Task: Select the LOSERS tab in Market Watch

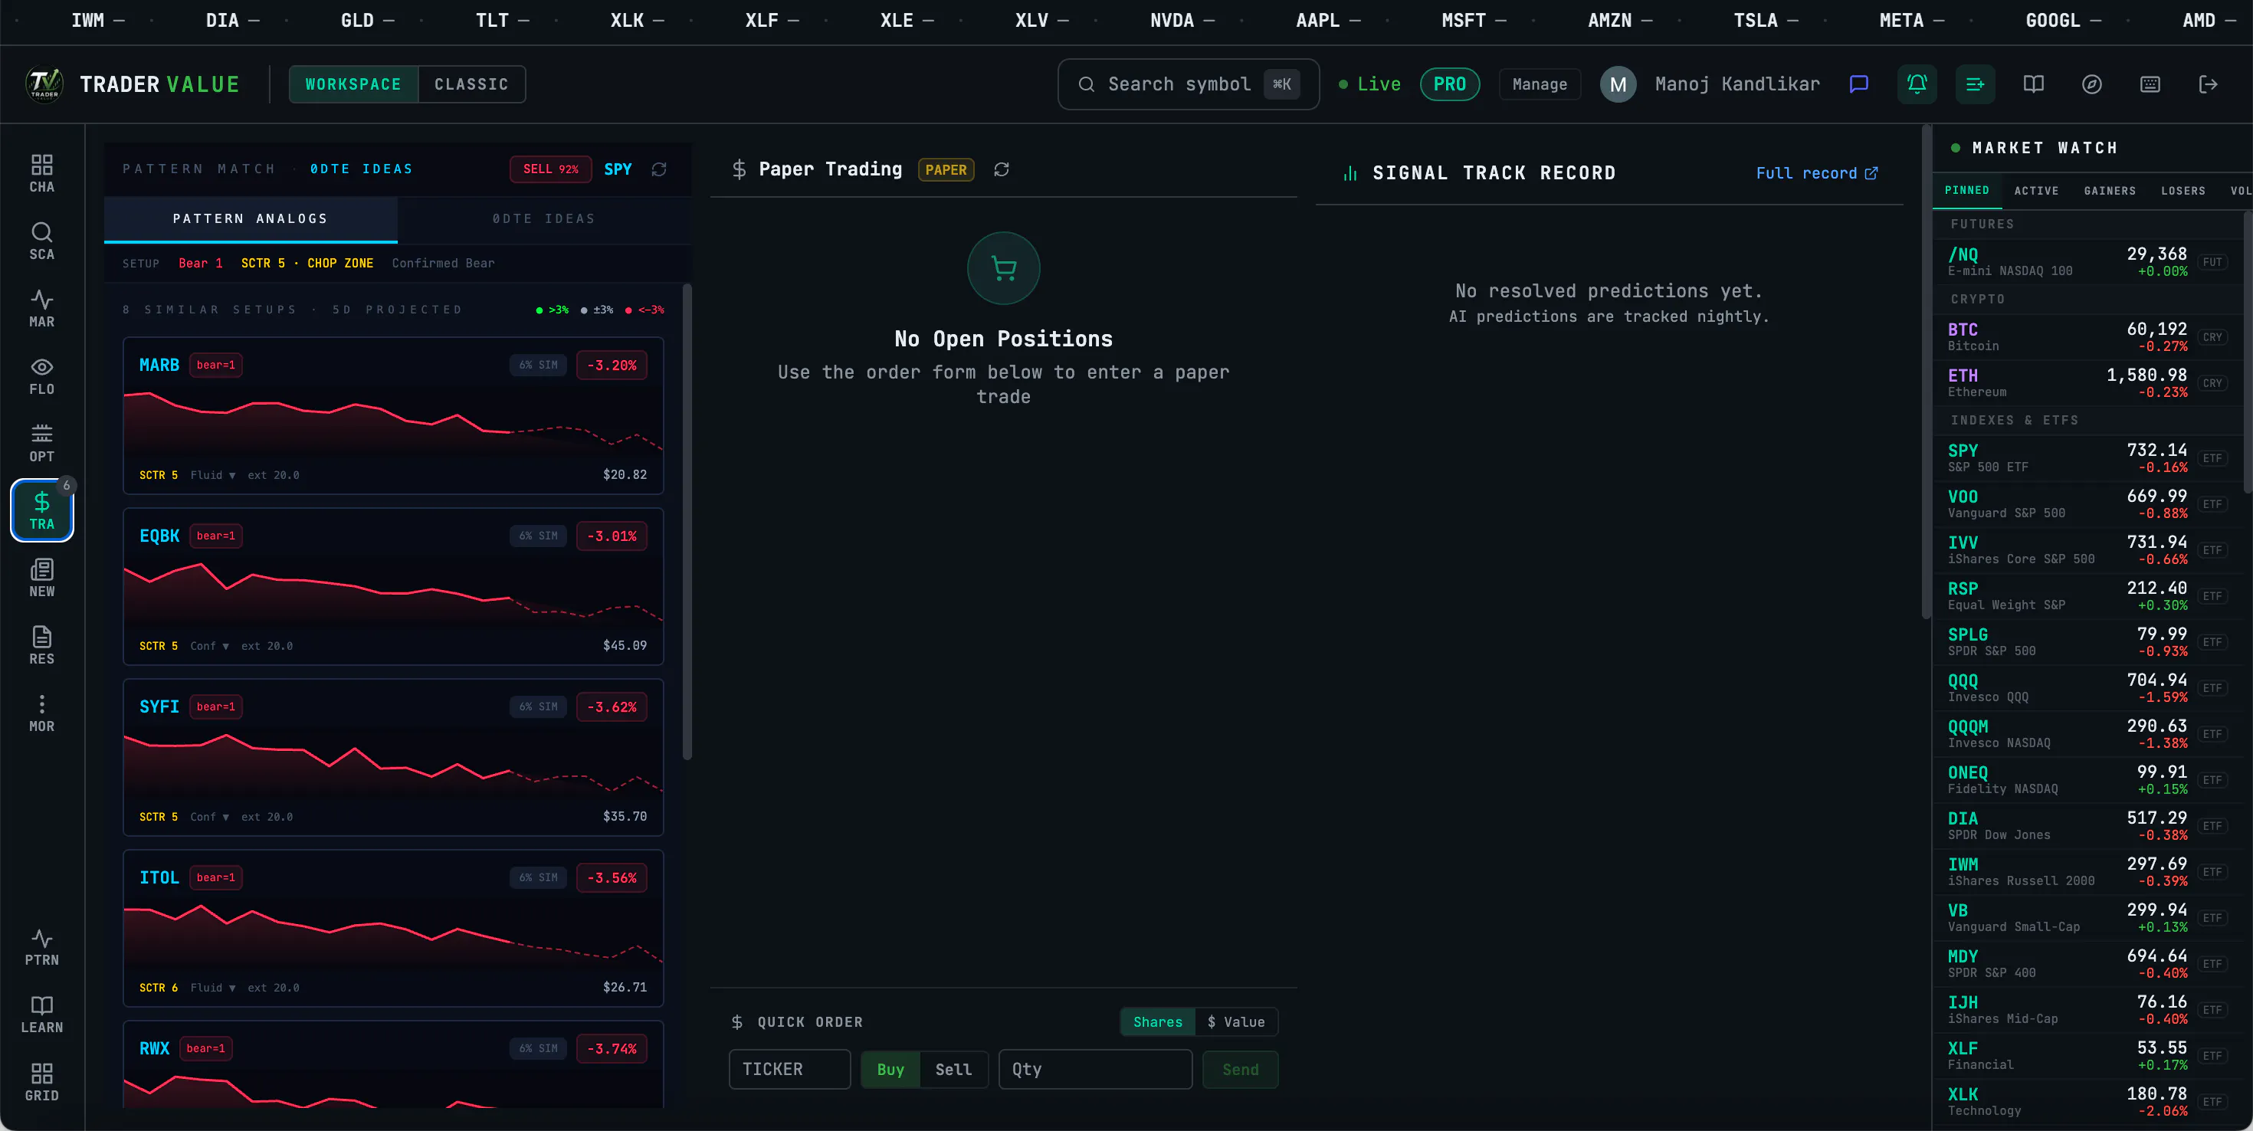Action: pos(2182,190)
